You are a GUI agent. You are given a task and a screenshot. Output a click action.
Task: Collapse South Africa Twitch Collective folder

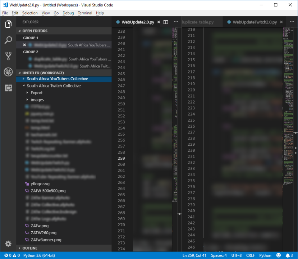pyautogui.click(x=64, y=86)
